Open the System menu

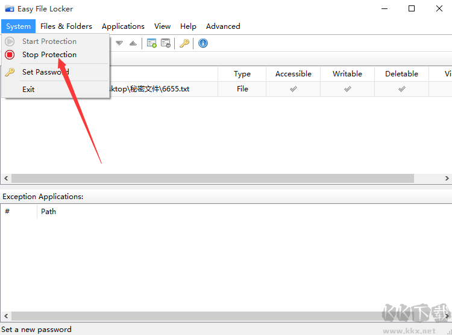point(18,26)
